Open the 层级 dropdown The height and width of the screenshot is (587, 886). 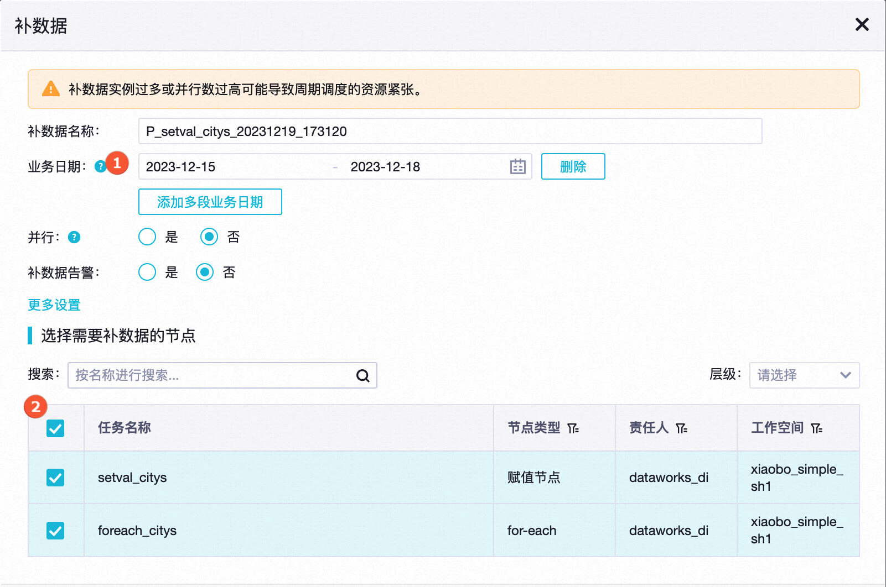[x=804, y=375]
